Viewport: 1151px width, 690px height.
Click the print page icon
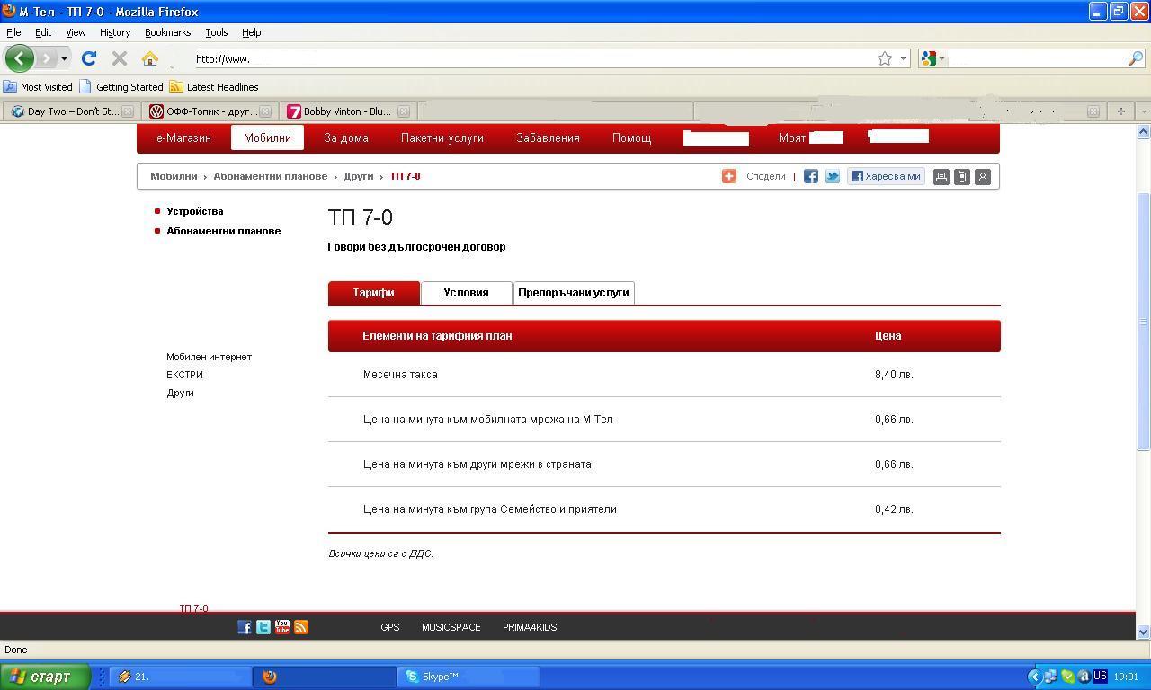tap(941, 177)
